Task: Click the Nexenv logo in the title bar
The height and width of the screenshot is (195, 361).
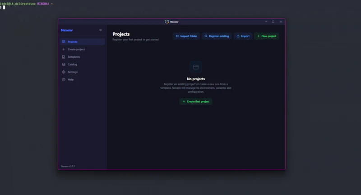Action: pyautogui.click(x=167, y=22)
